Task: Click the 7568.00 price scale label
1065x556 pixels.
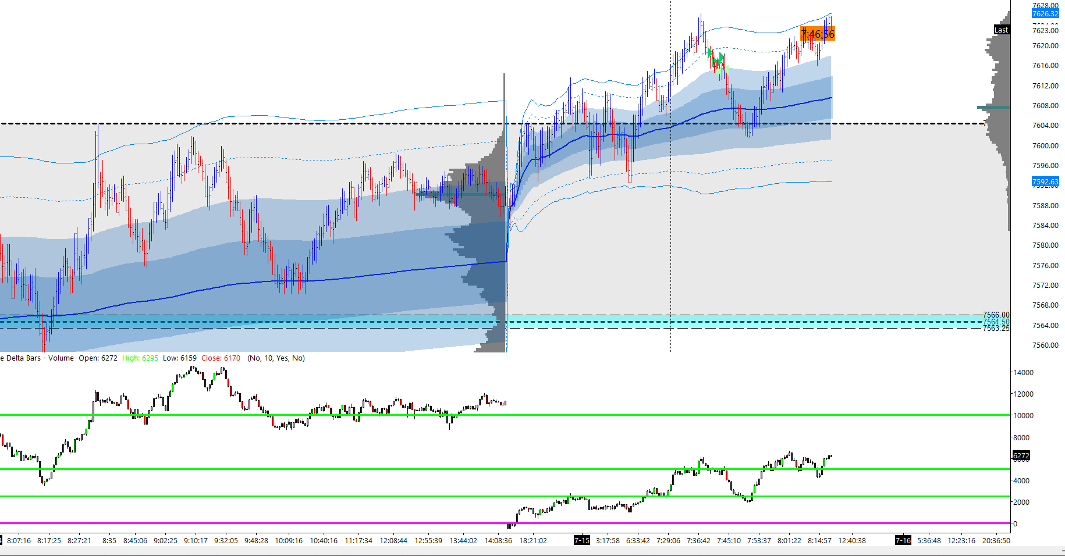Action: click(1045, 305)
